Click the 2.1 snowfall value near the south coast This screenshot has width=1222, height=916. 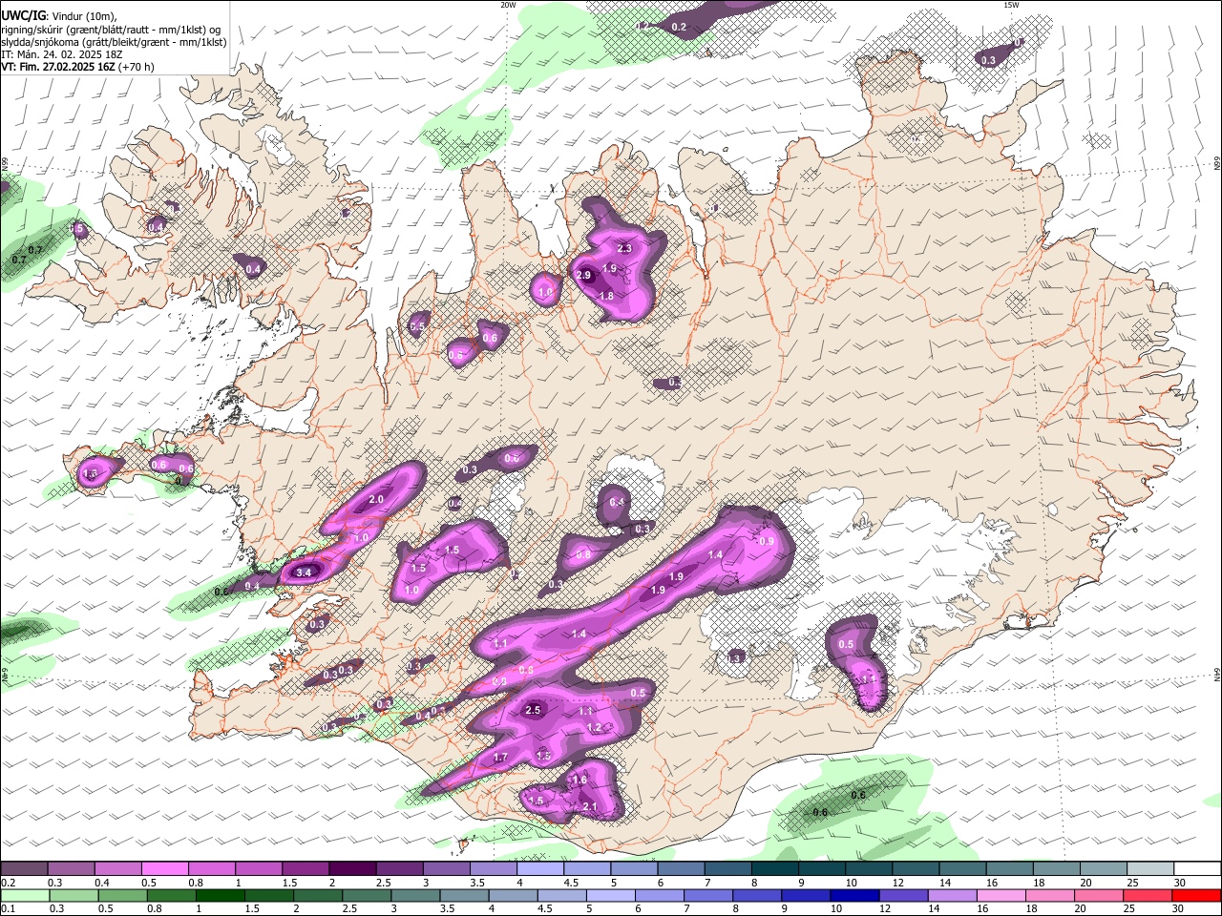click(x=589, y=807)
